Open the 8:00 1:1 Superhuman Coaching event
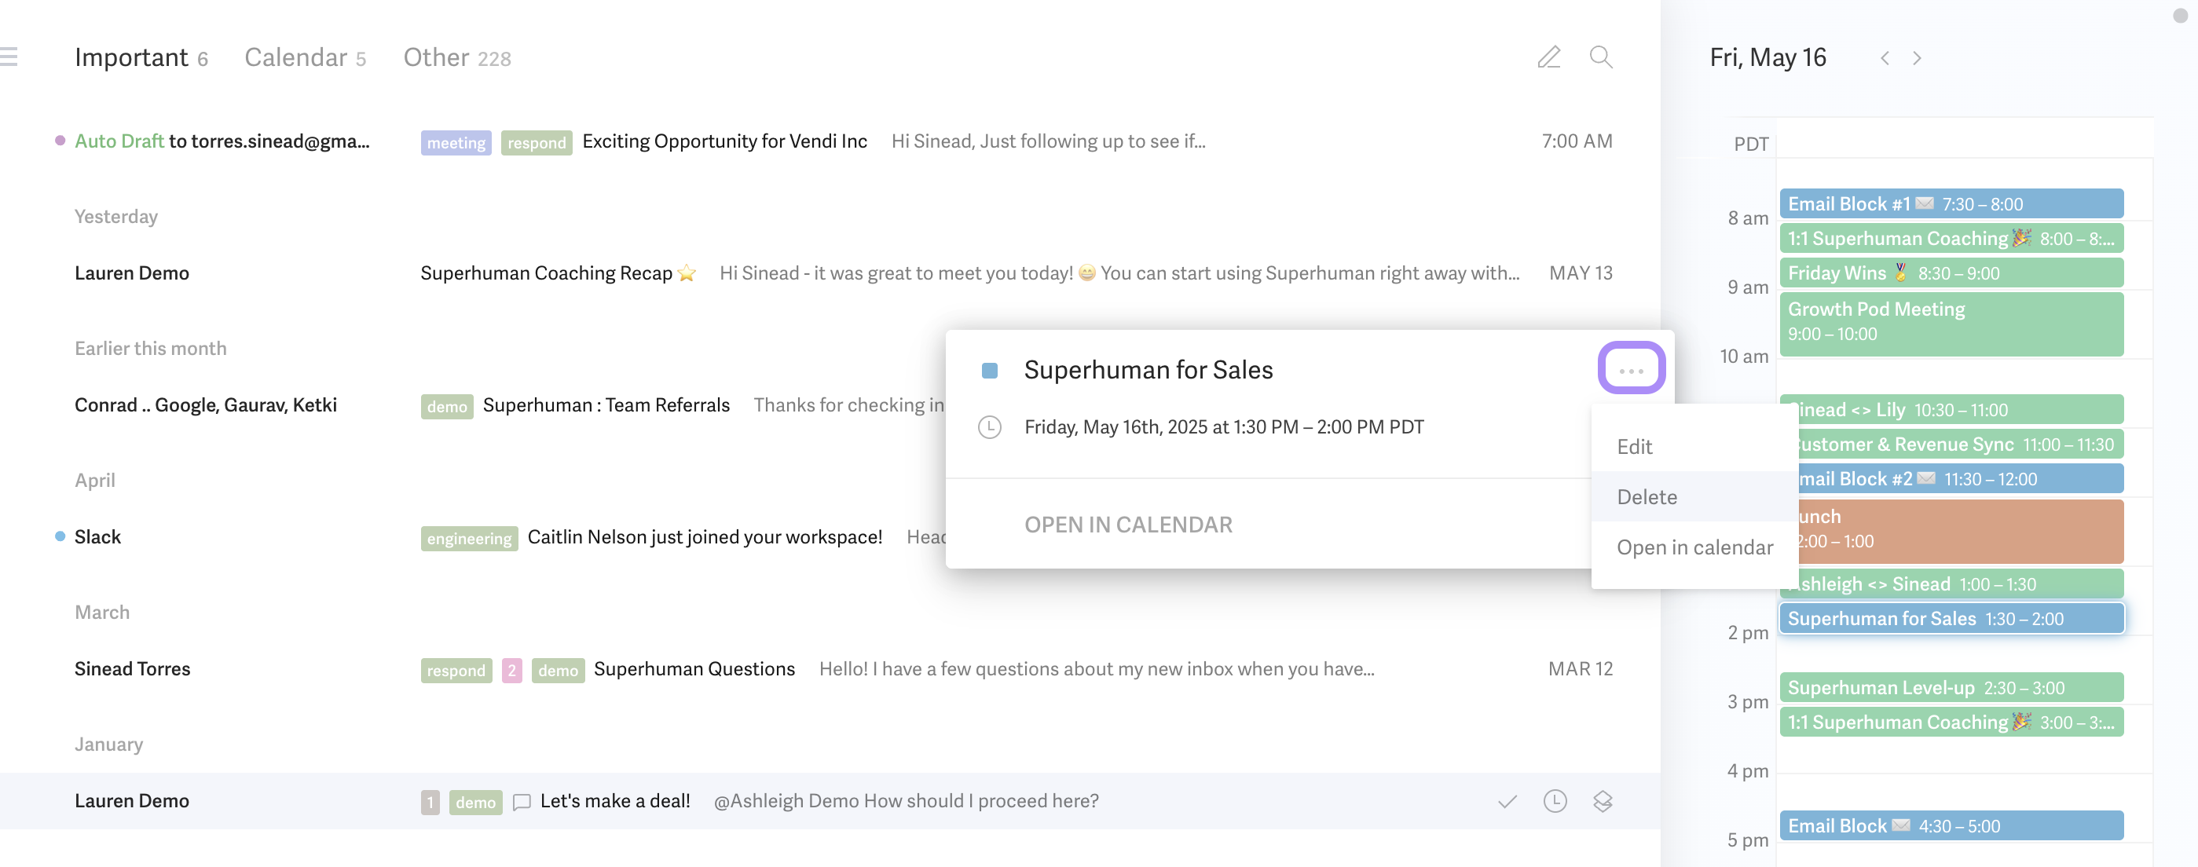 tap(1951, 238)
